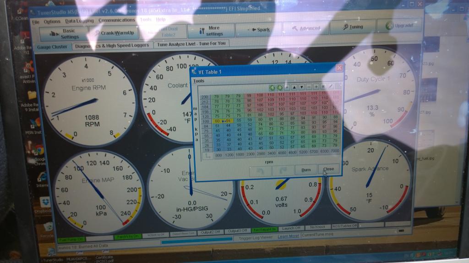Open the Advanced toolbar dropdown
Screen dimensions: 469x263
tap(305, 28)
